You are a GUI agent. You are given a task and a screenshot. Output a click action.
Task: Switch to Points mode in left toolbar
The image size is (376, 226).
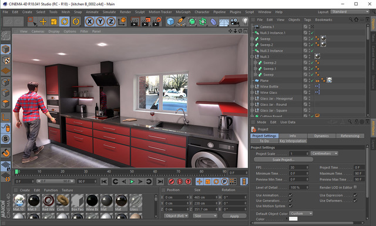[x=5, y=82]
